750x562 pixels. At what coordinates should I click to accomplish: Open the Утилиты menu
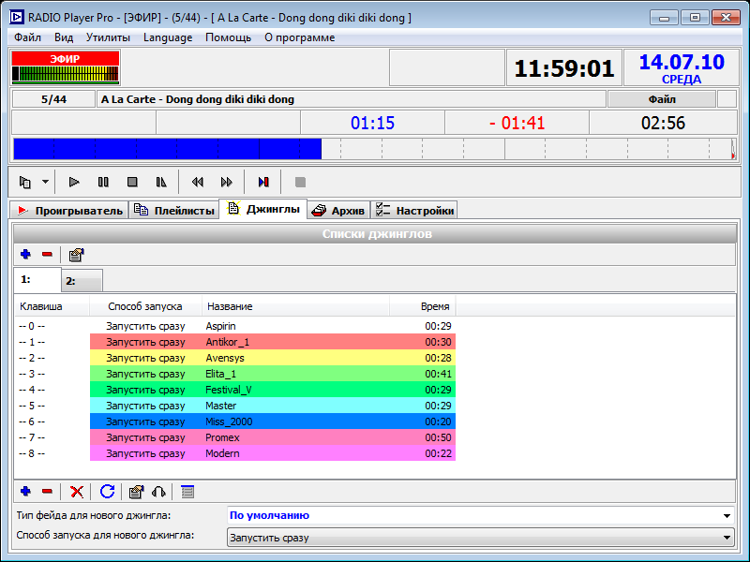[x=108, y=37]
